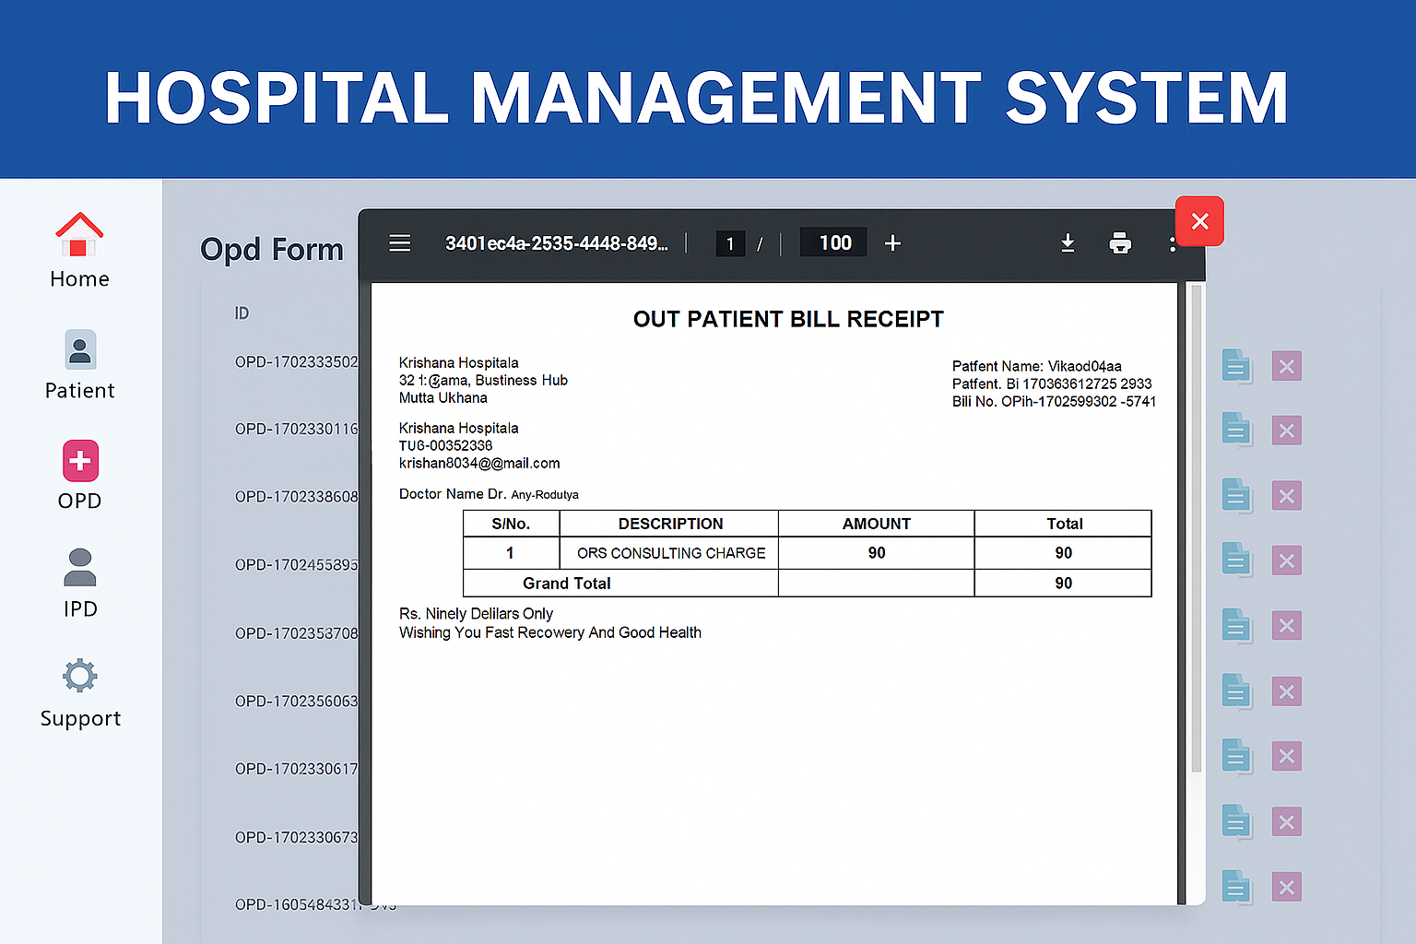Delete the OPD-1702356063 record
The height and width of the screenshot is (944, 1416).
tap(1287, 691)
